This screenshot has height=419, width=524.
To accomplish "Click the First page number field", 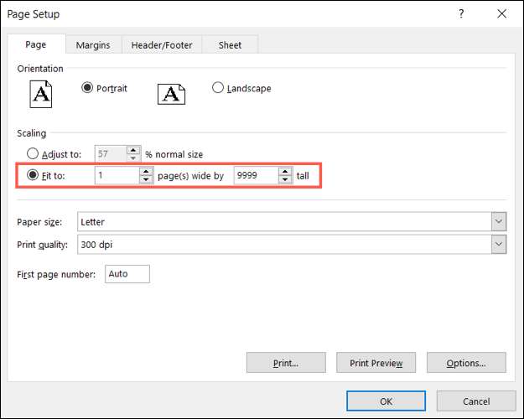I will coord(127,274).
